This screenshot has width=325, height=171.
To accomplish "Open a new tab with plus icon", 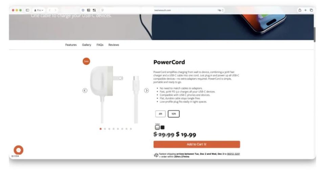I will [x=305, y=10].
